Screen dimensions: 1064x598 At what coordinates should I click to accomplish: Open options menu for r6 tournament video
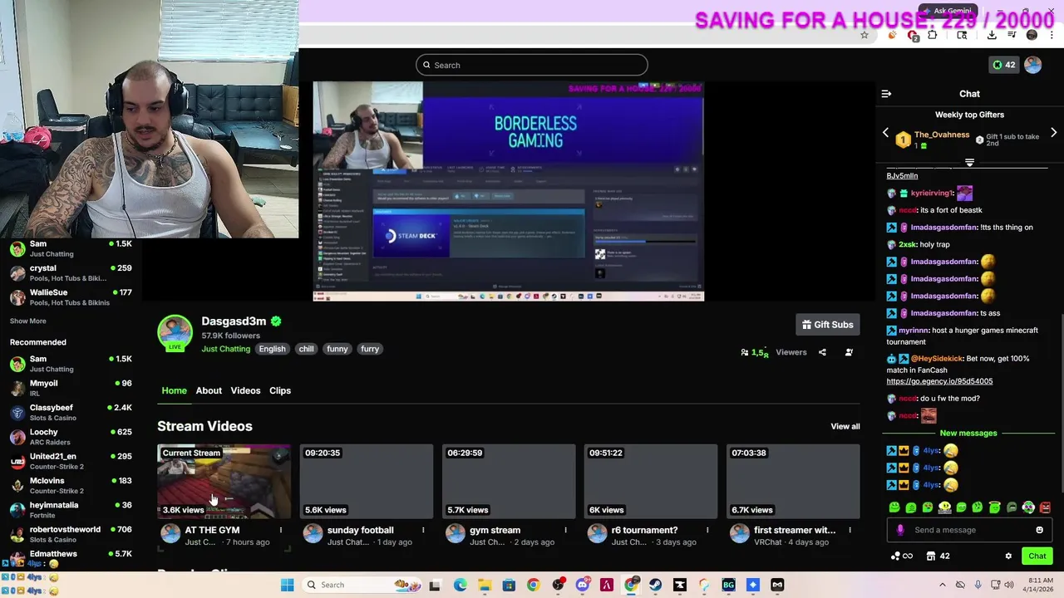(x=707, y=530)
